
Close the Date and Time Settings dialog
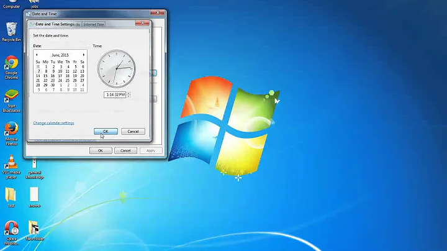(x=142, y=23)
